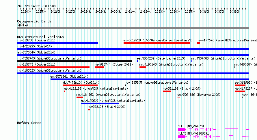Open nsv4335305 gnomAD variant label
This screenshot has height=140, width=257.
(157, 83)
